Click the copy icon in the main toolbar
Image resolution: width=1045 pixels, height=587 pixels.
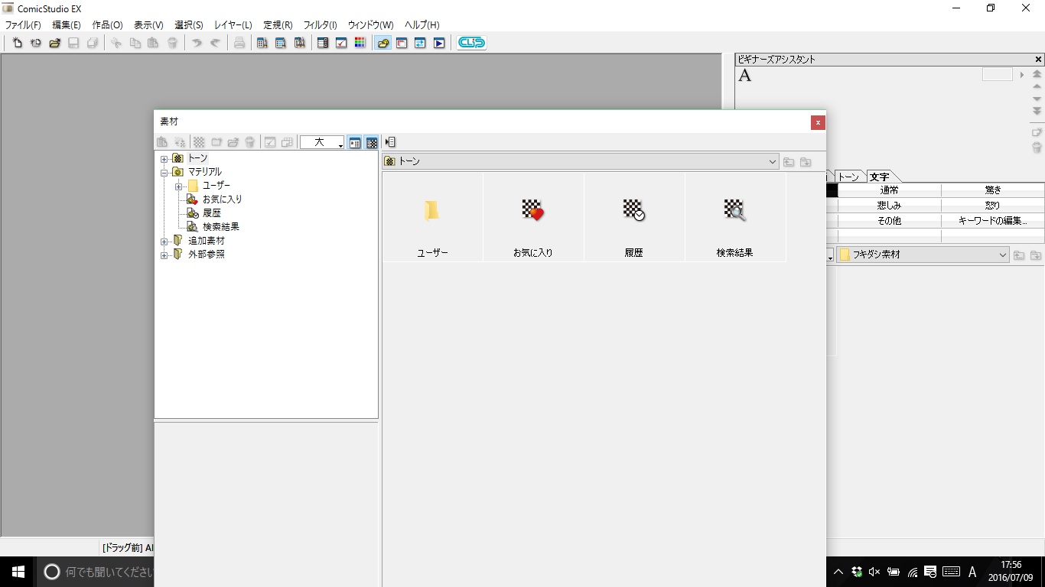[135, 43]
